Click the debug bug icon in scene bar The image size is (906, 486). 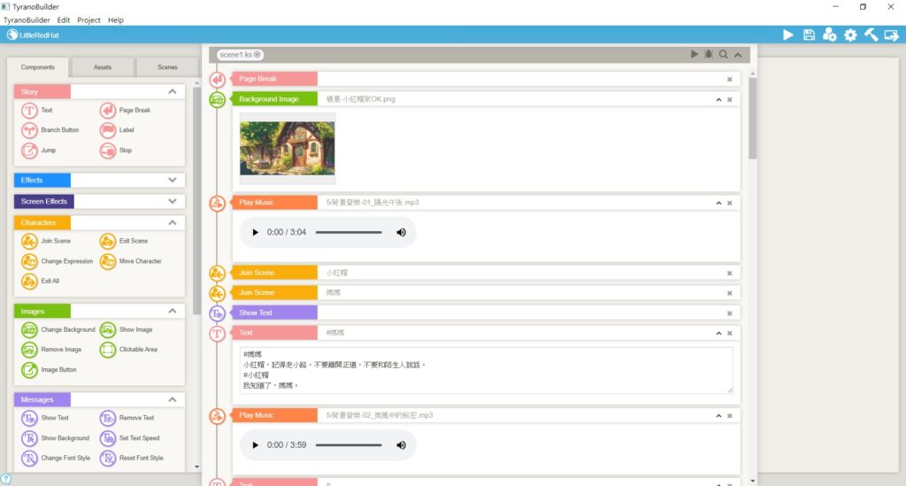point(709,54)
